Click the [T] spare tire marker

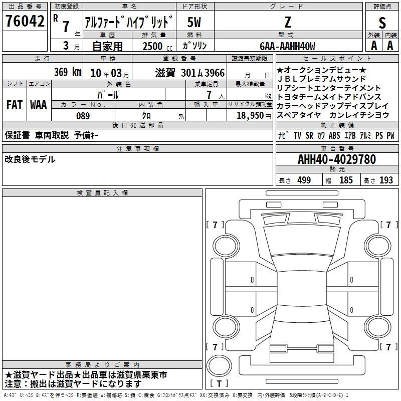pyautogui.click(x=219, y=384)
